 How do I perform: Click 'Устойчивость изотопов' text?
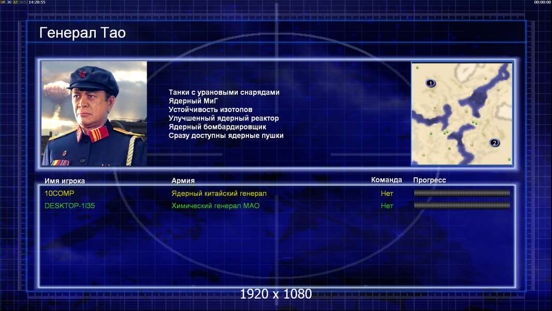211,109
